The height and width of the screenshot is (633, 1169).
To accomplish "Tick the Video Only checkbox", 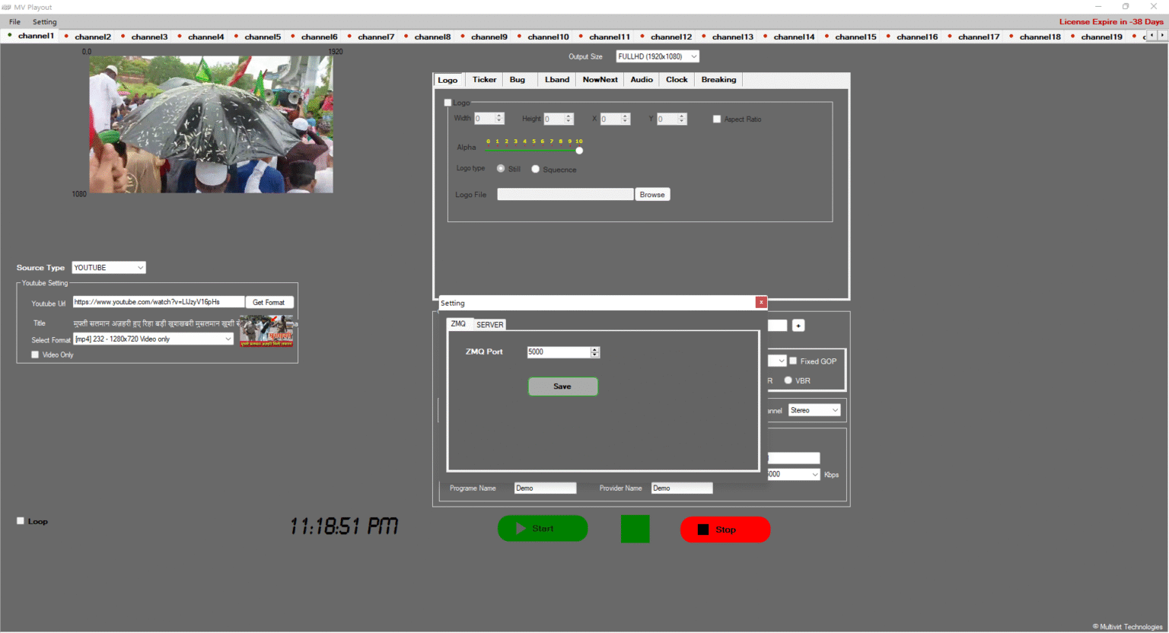I will (x=35, y=355).
